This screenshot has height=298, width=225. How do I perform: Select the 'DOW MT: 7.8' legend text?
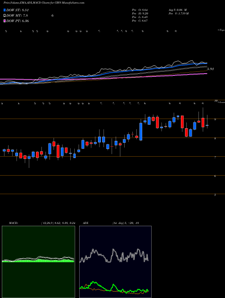click(17, 16)
